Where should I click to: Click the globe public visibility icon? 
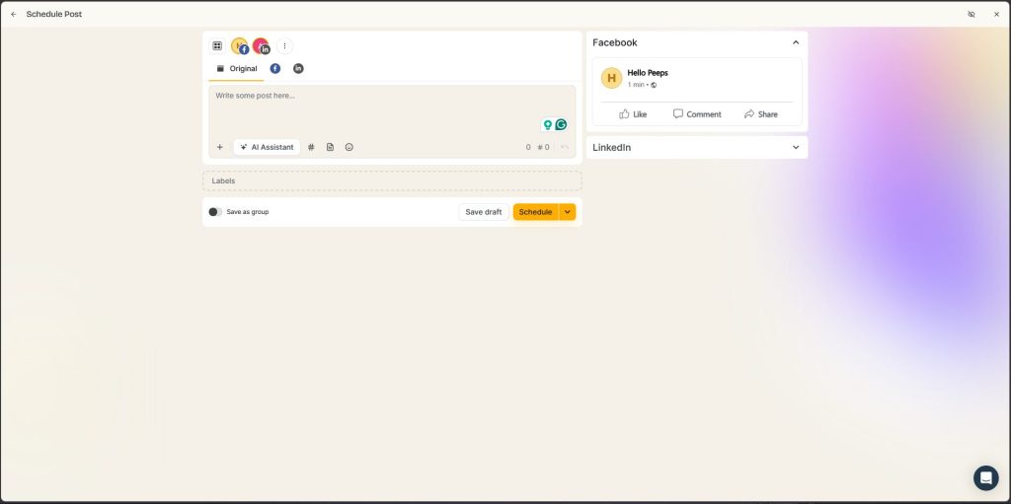tap(654, 85)
